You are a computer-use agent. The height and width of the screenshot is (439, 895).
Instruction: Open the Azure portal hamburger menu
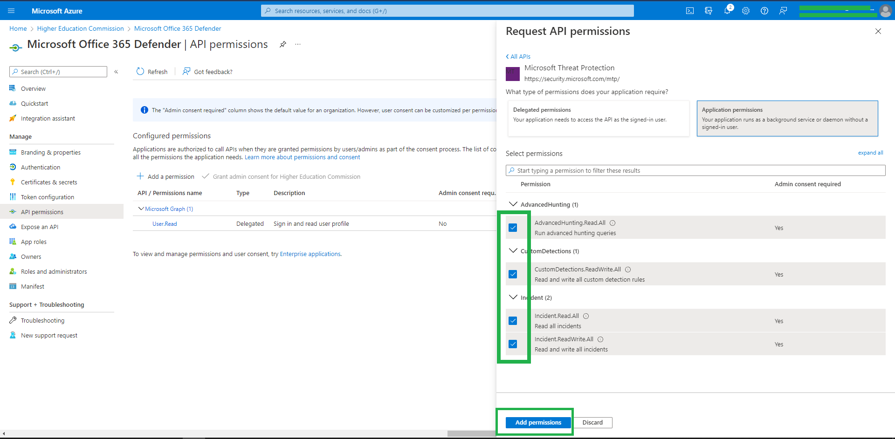click(11, 11)
